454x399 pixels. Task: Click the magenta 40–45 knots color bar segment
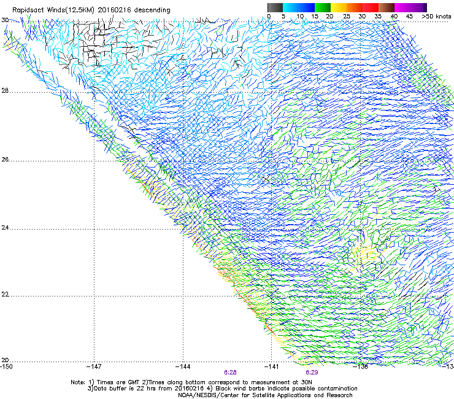click(402, 7)
